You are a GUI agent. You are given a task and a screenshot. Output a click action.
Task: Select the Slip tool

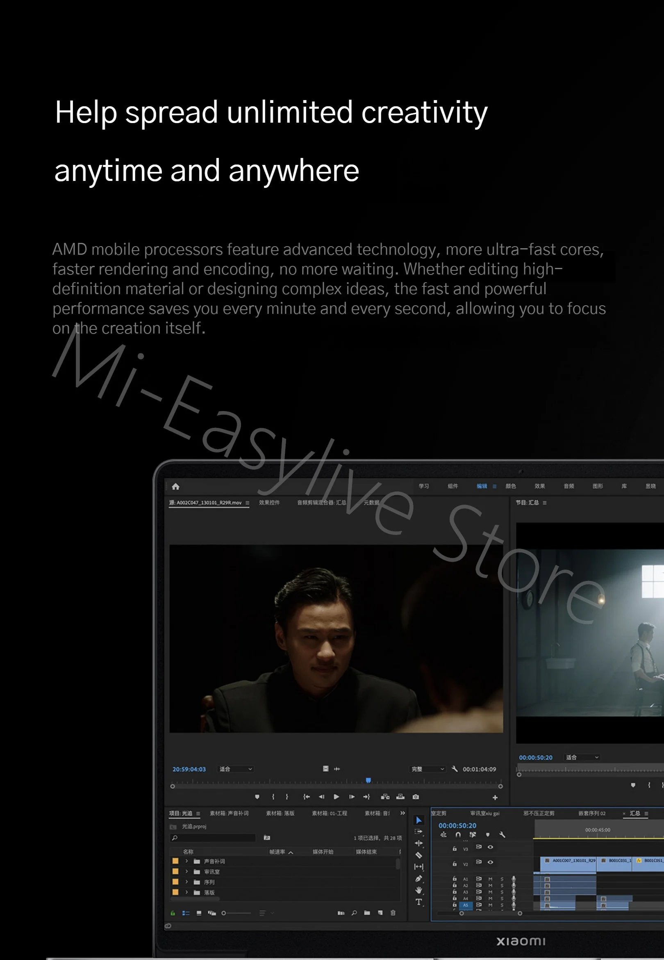coord(418,867)
